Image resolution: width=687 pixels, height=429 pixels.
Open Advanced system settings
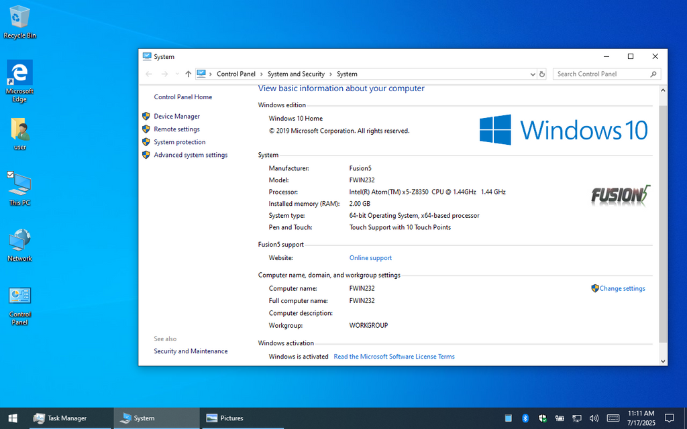point(191,155)
